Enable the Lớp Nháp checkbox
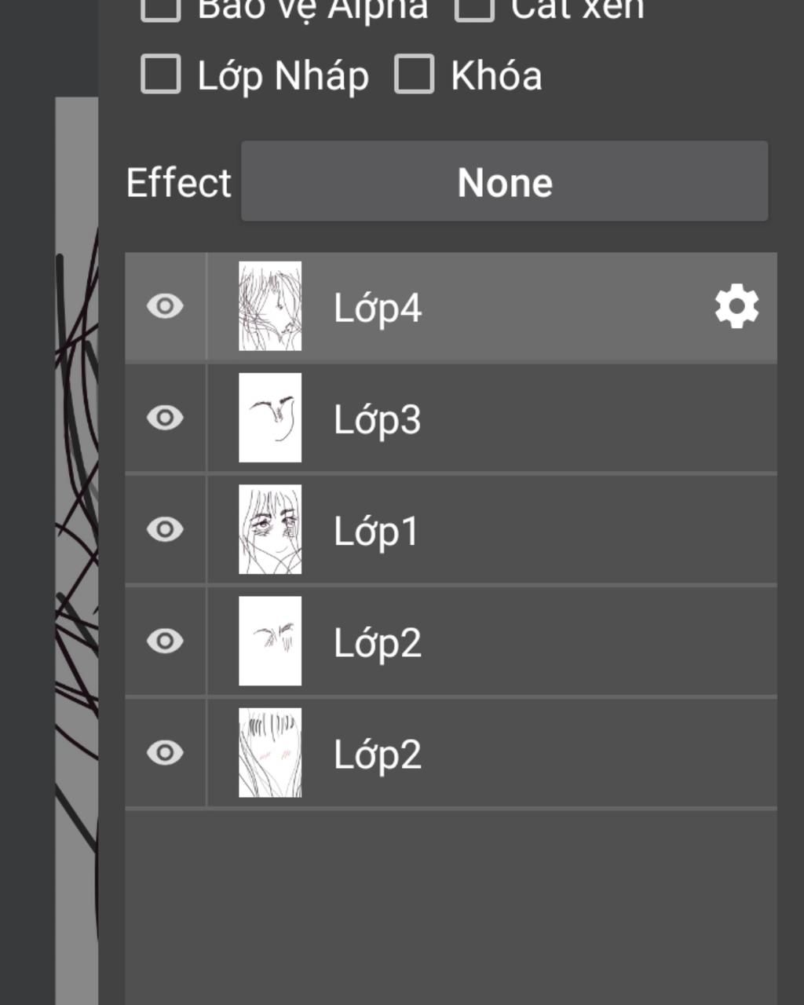 (161, 74)
